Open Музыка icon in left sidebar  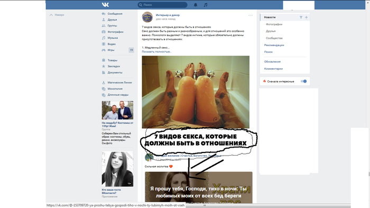(104, 38)
